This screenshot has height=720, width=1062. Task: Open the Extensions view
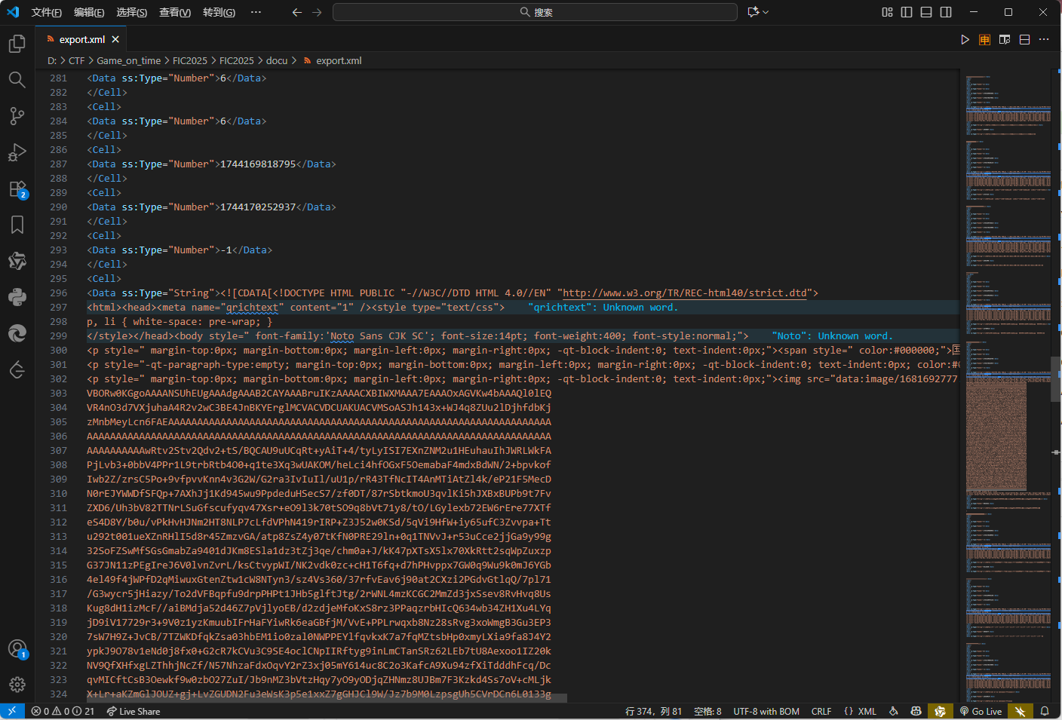(17, 188)
